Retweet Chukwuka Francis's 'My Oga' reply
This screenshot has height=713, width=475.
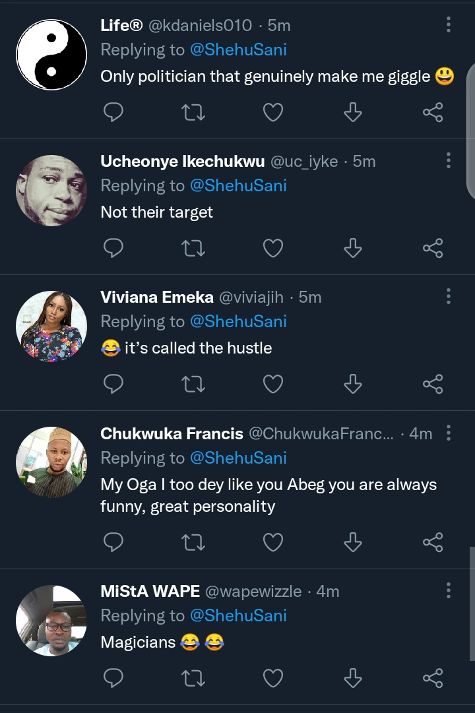[193, 542]
